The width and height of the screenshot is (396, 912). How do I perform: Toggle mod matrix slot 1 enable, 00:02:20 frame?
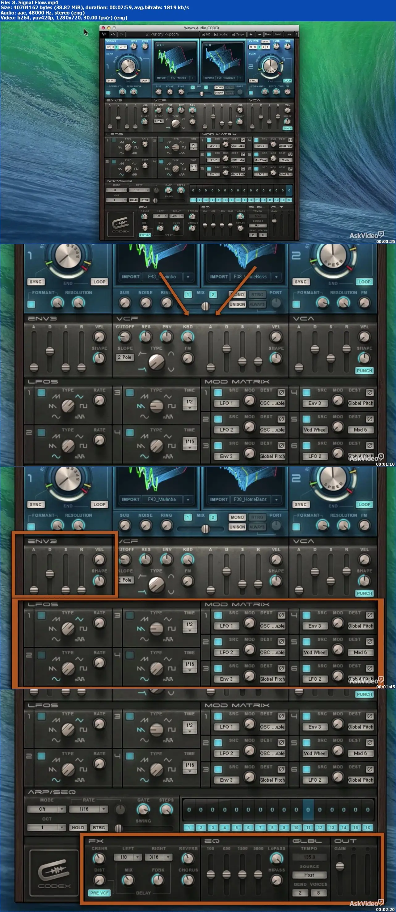pos(218,716)
